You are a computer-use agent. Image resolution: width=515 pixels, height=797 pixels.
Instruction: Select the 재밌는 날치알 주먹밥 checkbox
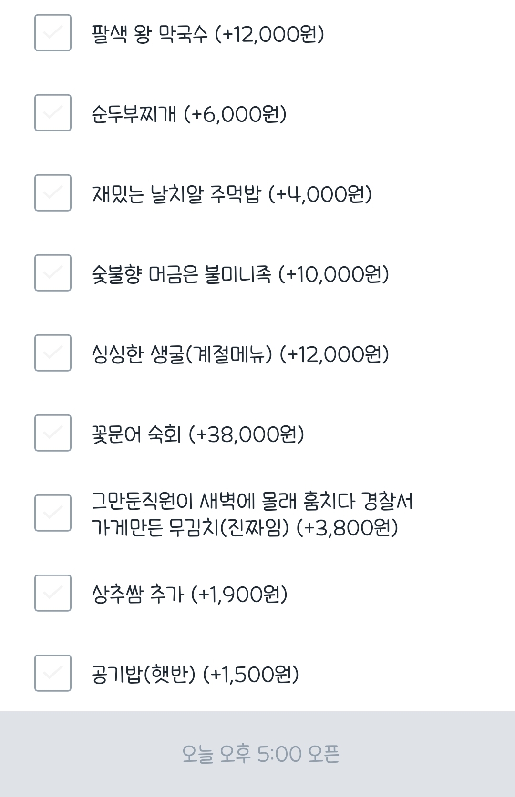click(x=53, y=193)
